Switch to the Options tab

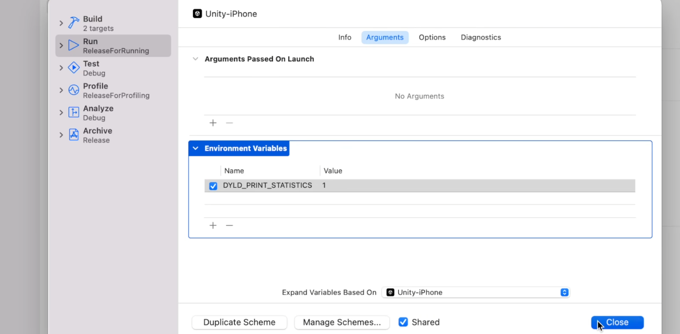pos(432,37)
